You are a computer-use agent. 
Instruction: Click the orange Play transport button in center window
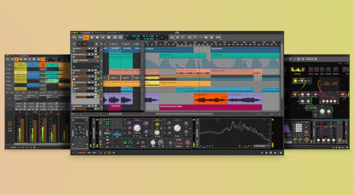click(x=86, y=37)
